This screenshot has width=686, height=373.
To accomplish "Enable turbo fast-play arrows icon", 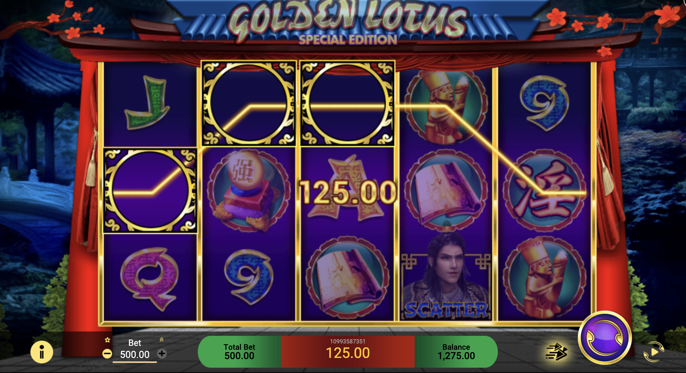I will point(556,352).
